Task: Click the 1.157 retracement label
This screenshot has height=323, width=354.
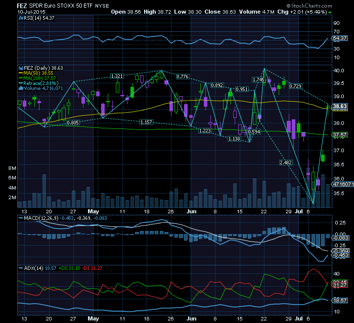Action: 146,122
